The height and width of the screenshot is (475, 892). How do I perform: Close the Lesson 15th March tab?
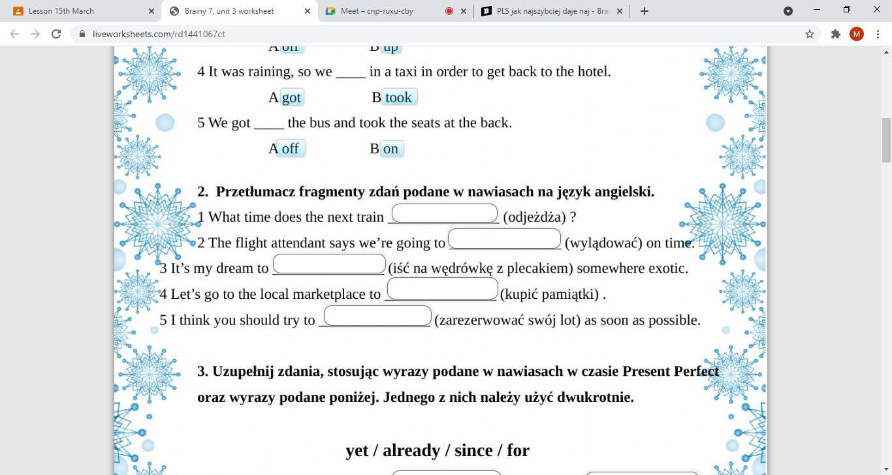151,11
